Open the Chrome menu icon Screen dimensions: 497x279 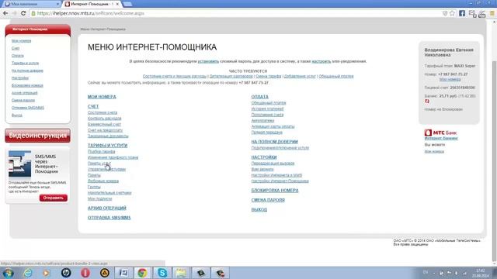click(492, 13)
